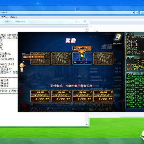144x144 pixels.
Task: Click the red HP orb
Action: tap(25, 106)
